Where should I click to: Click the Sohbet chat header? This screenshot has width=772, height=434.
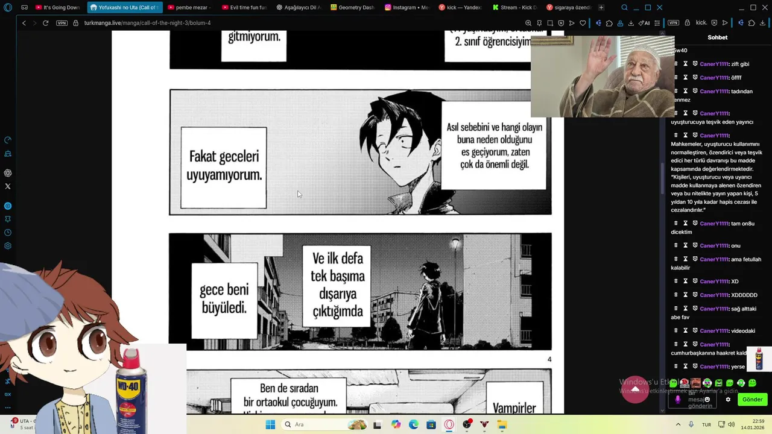coord(718,37)
